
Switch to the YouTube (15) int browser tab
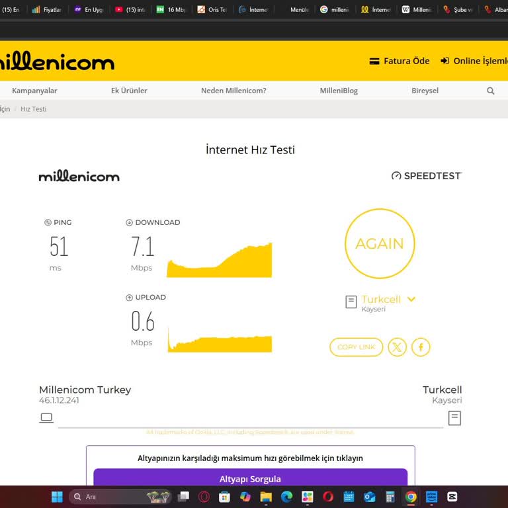coord(130,10)
